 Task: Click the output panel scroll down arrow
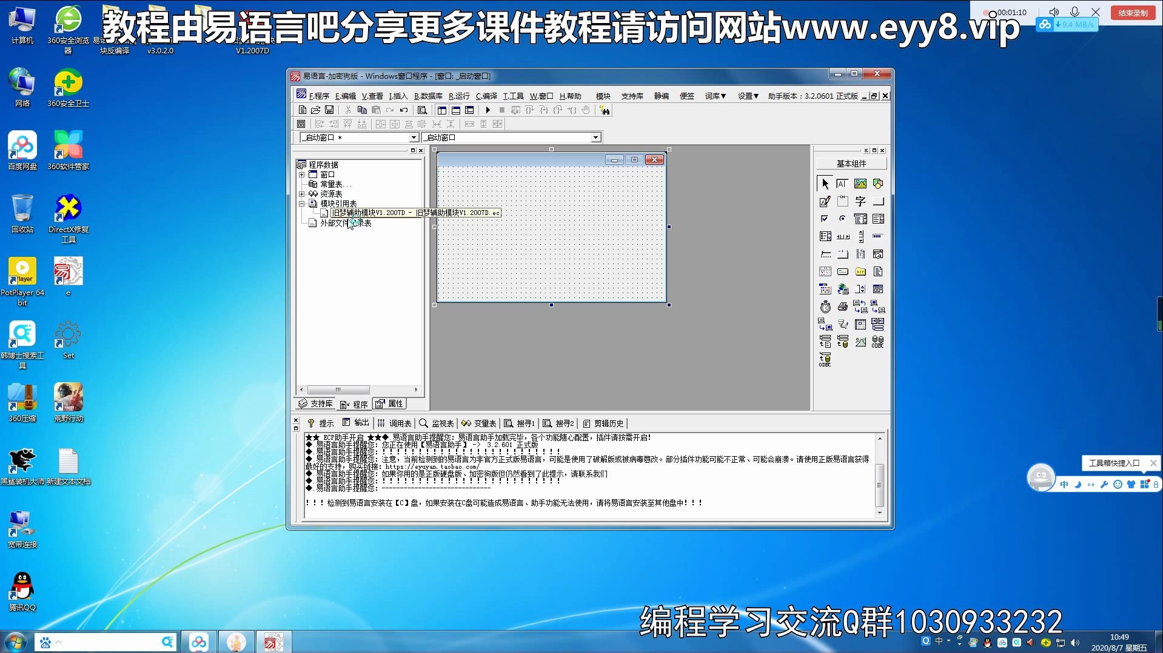[880, 513]
